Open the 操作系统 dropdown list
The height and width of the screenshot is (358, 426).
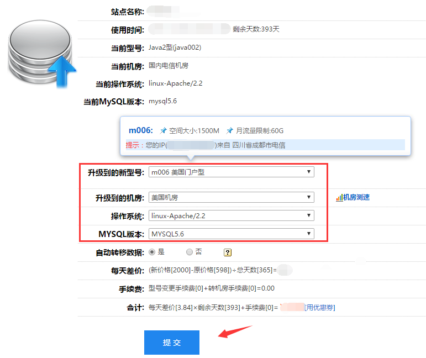[232, 215]
